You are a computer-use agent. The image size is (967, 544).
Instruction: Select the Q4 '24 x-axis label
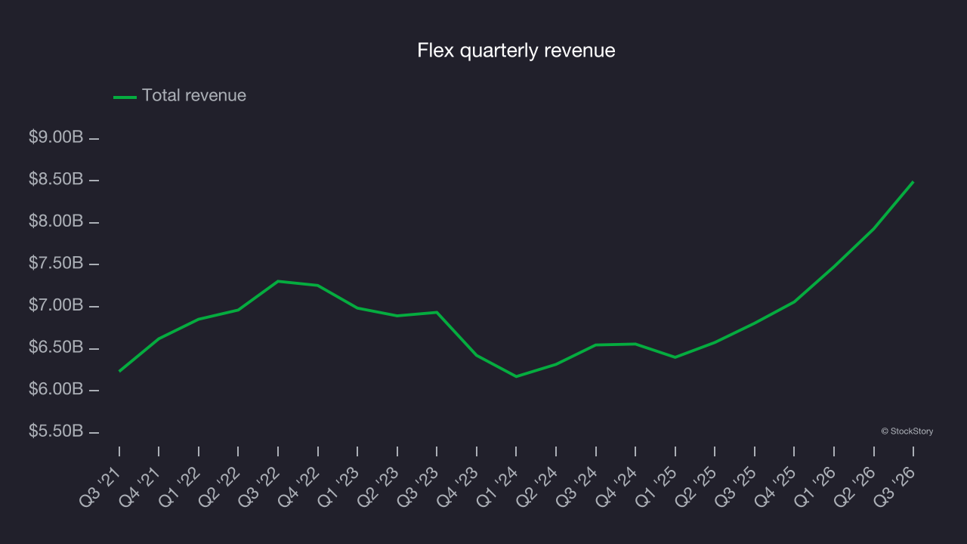617,487
